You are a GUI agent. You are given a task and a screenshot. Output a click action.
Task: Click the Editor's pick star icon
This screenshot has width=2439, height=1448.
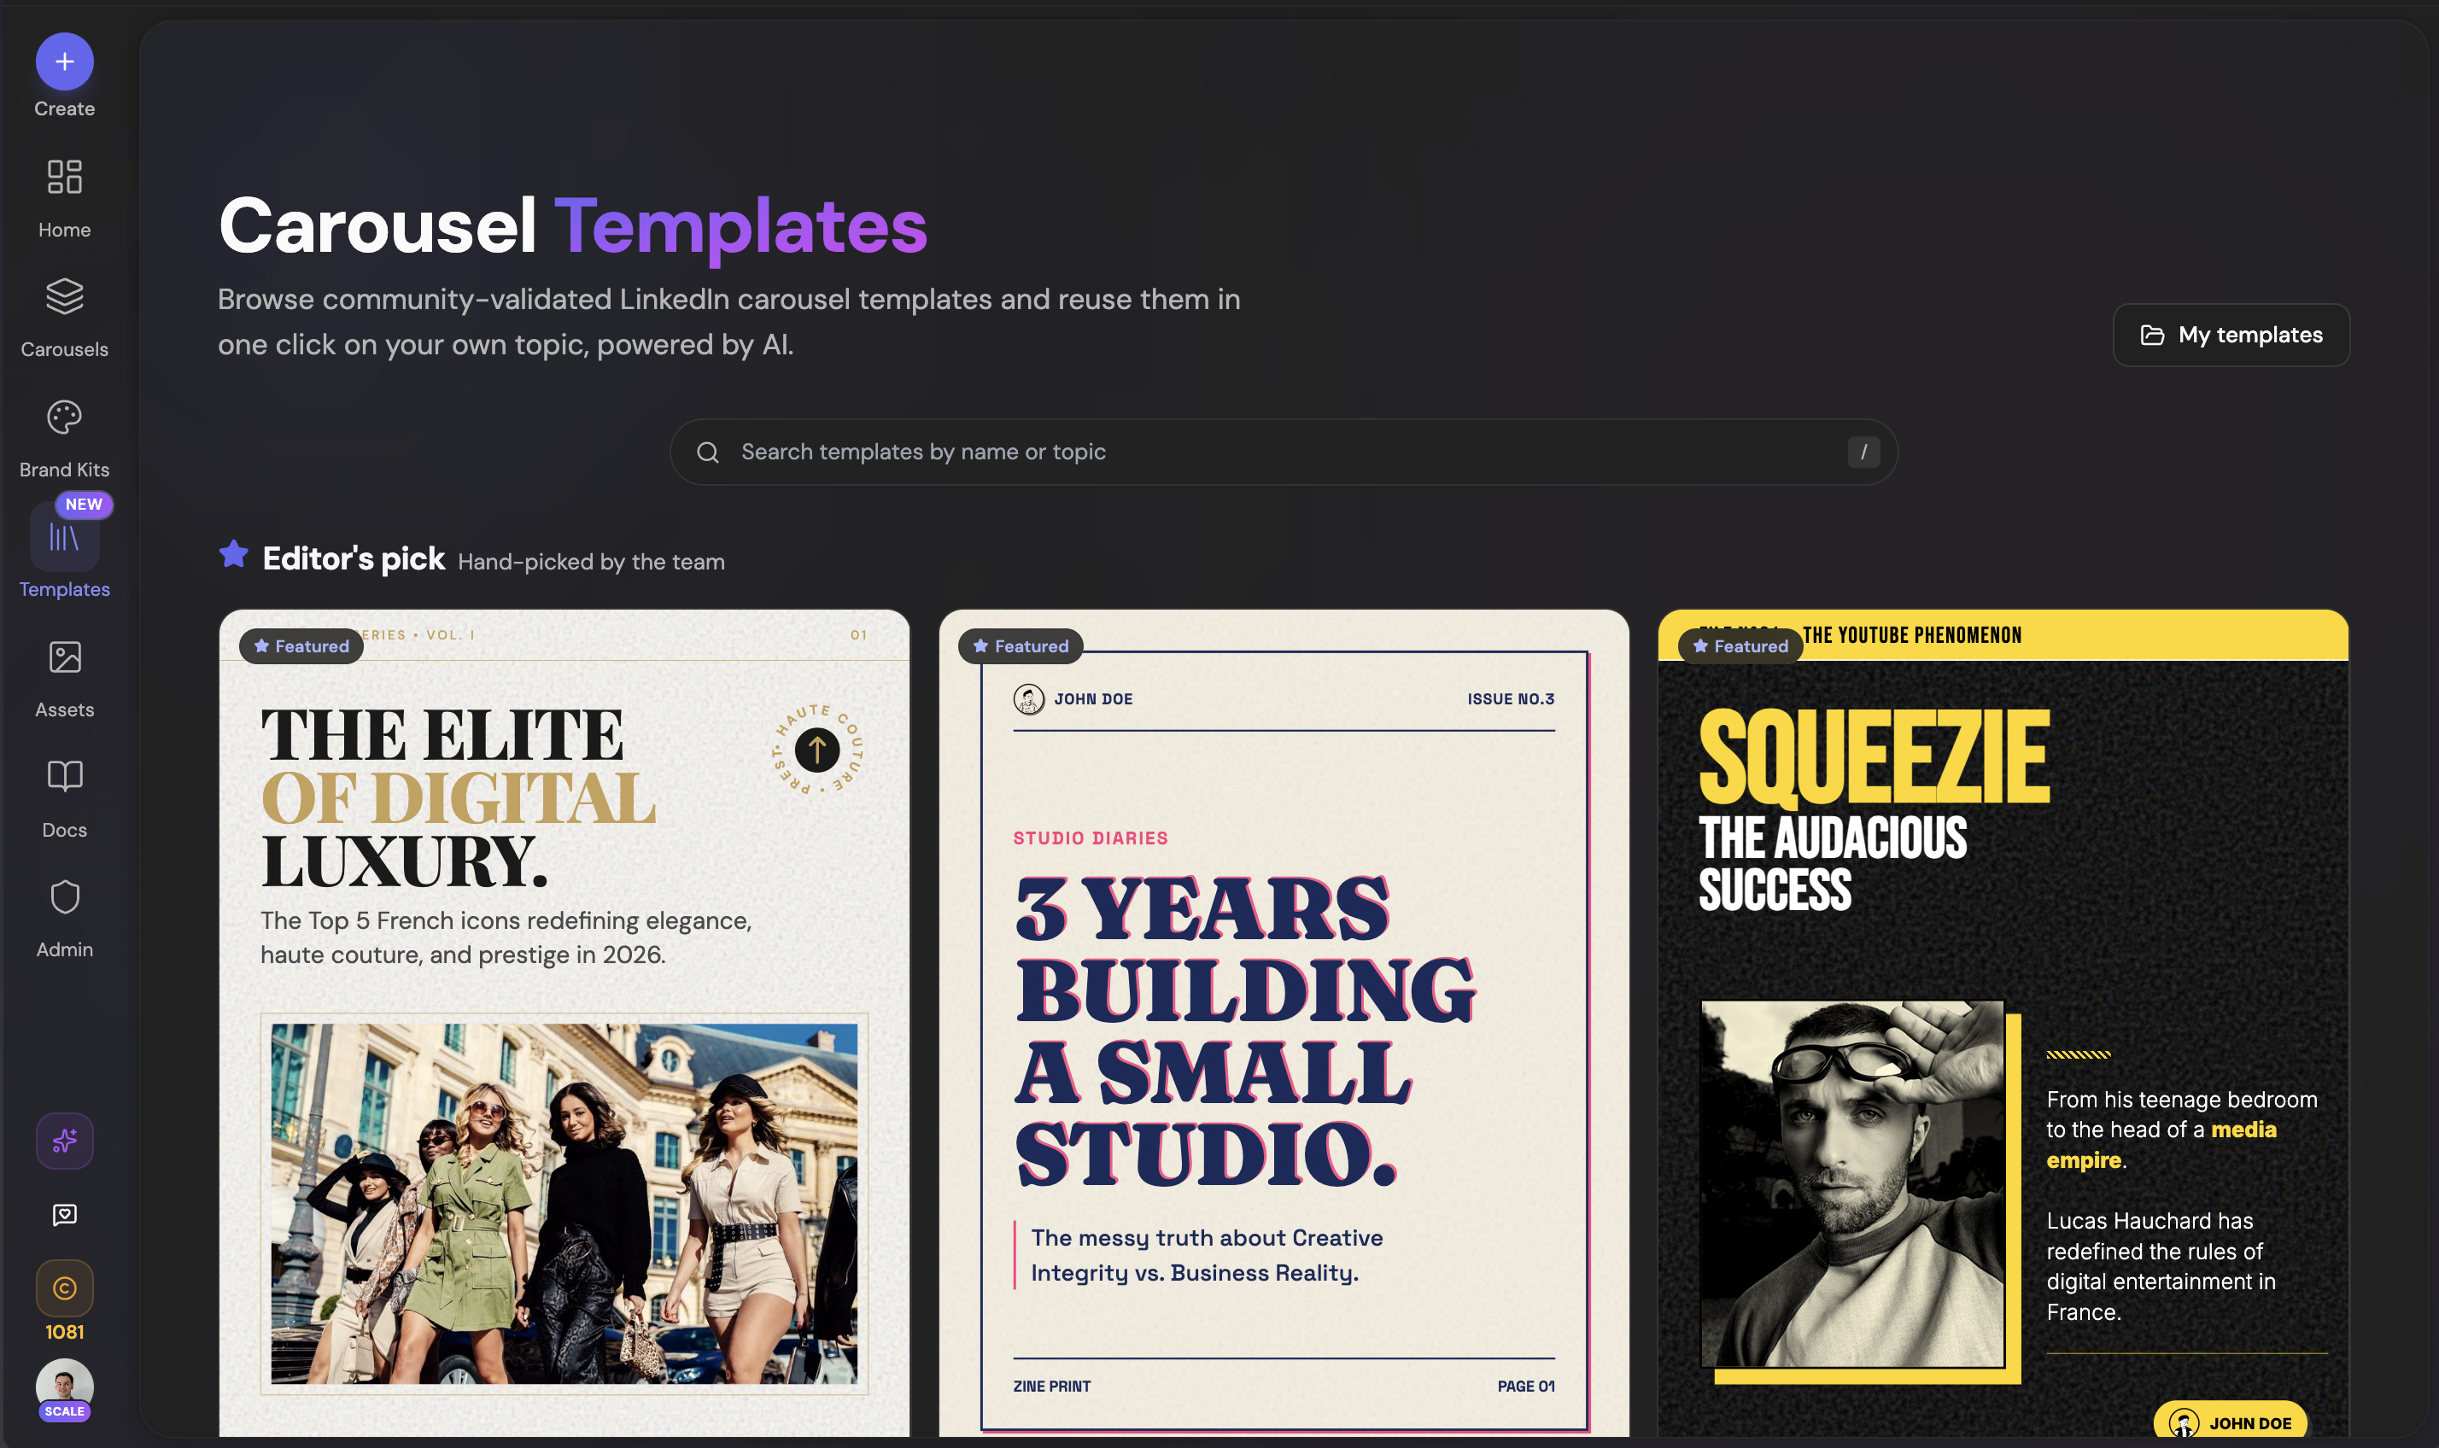(233, 554)
